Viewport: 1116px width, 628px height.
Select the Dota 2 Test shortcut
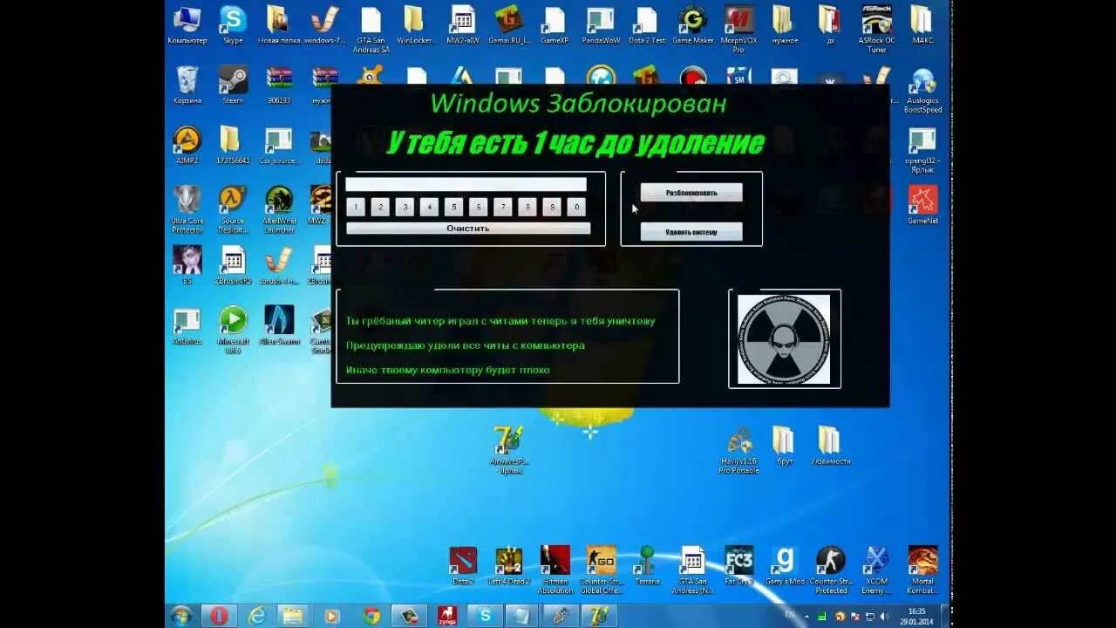(x=646, y=25)
